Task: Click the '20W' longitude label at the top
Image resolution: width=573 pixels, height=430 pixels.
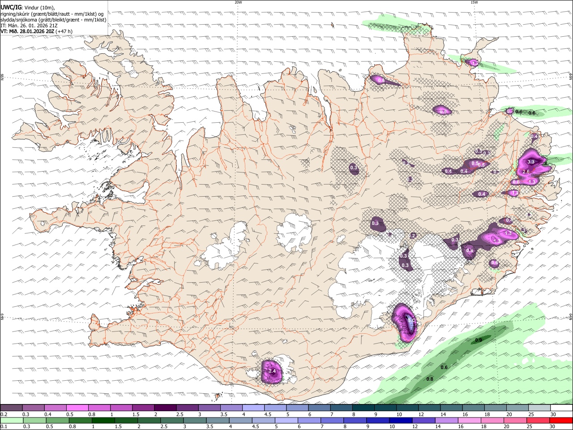Action: [238, 2]
